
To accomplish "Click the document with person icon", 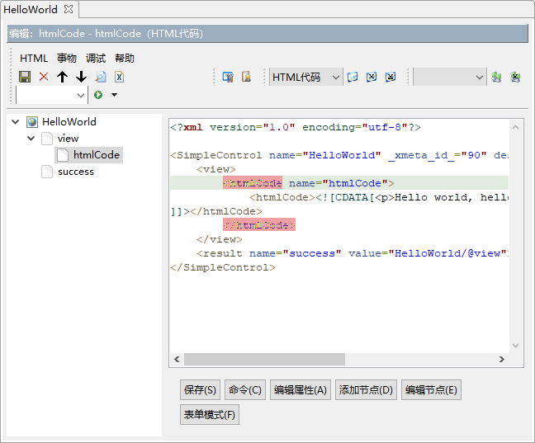I will coord(246,77).
